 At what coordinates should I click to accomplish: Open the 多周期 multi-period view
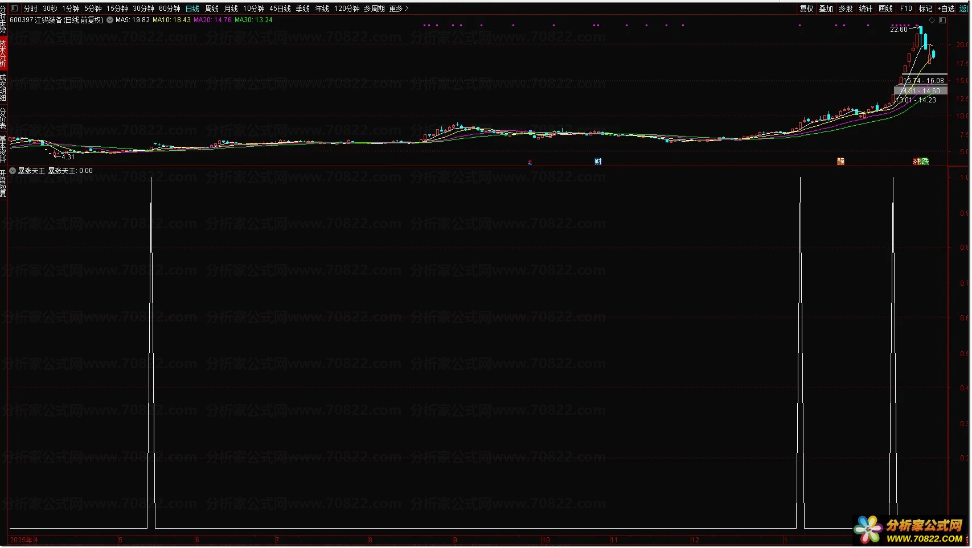pos(375,9)
